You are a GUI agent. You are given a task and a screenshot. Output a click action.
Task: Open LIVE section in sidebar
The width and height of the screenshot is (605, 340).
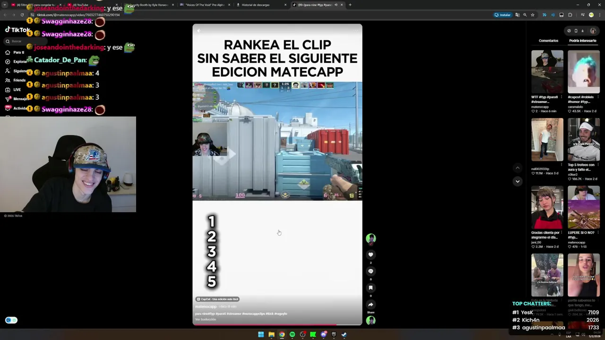(x=13, y=89)
